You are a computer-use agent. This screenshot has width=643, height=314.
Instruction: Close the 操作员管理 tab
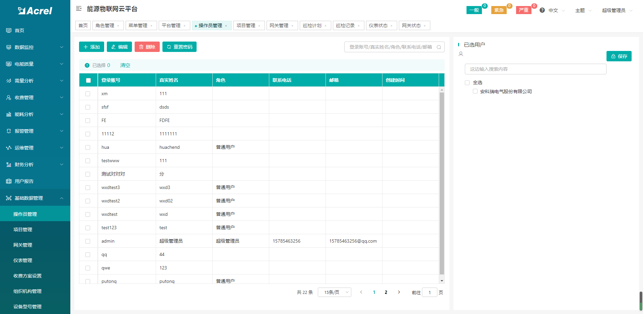pyautogui.click(x=226, y=26)
